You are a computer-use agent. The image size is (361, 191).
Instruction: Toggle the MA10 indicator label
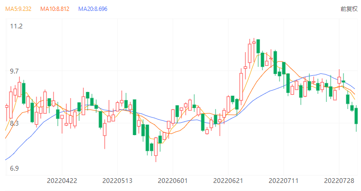click(55, 9)
